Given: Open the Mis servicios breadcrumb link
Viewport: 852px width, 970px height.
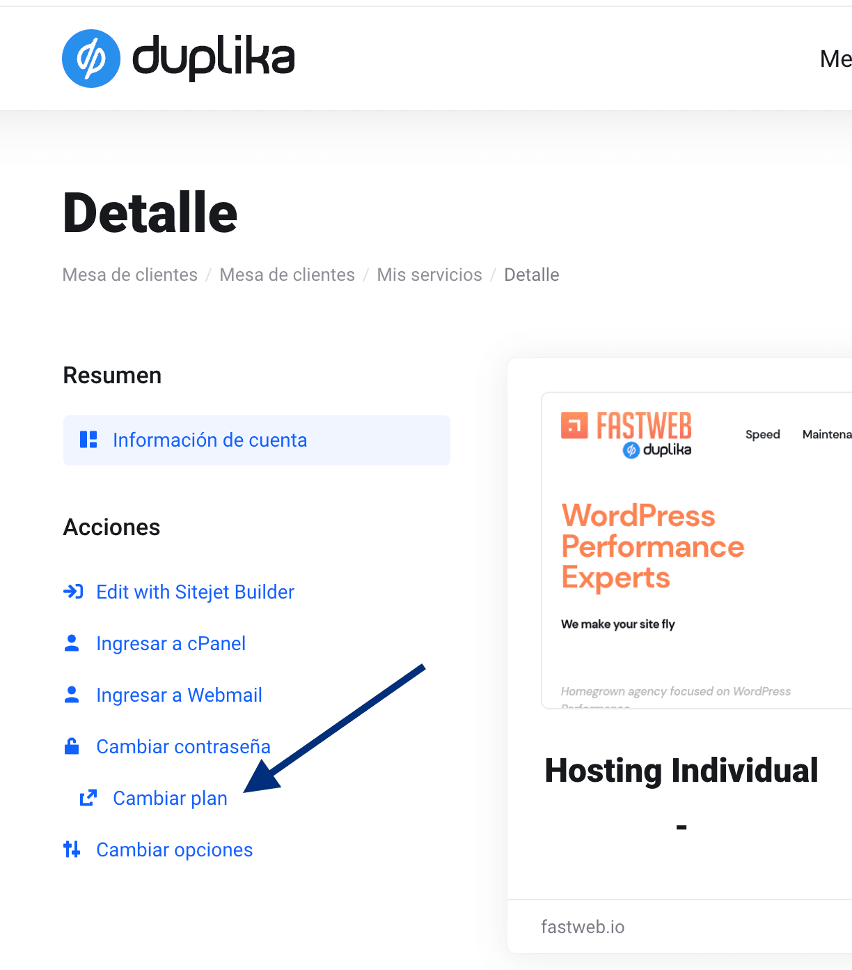Looking at the screenshot, I should pyautogui.click(x=429, y=275).
